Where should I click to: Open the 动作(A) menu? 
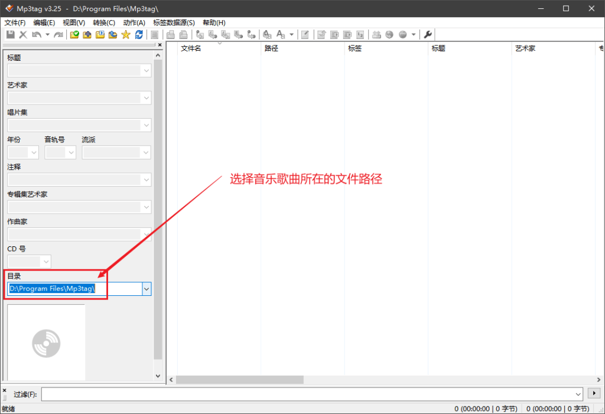tap(134, 23)
